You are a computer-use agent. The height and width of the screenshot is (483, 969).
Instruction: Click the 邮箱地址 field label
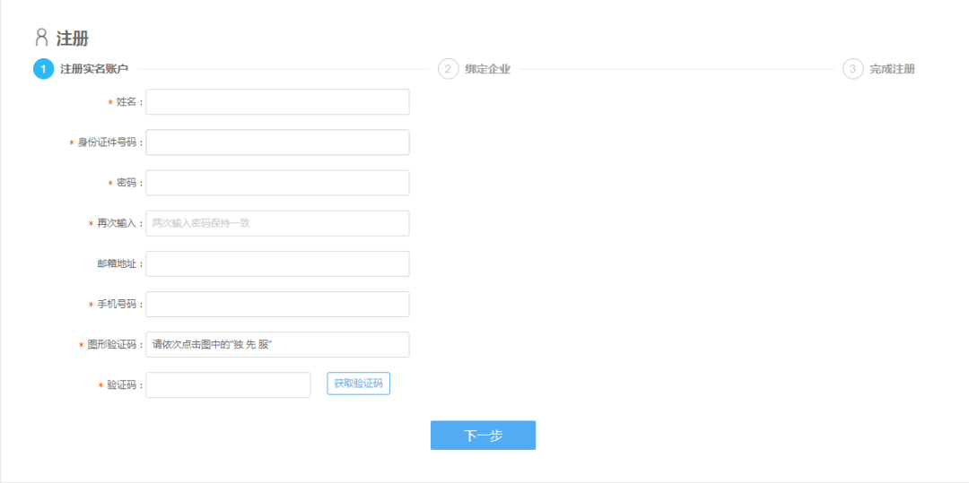117,264
